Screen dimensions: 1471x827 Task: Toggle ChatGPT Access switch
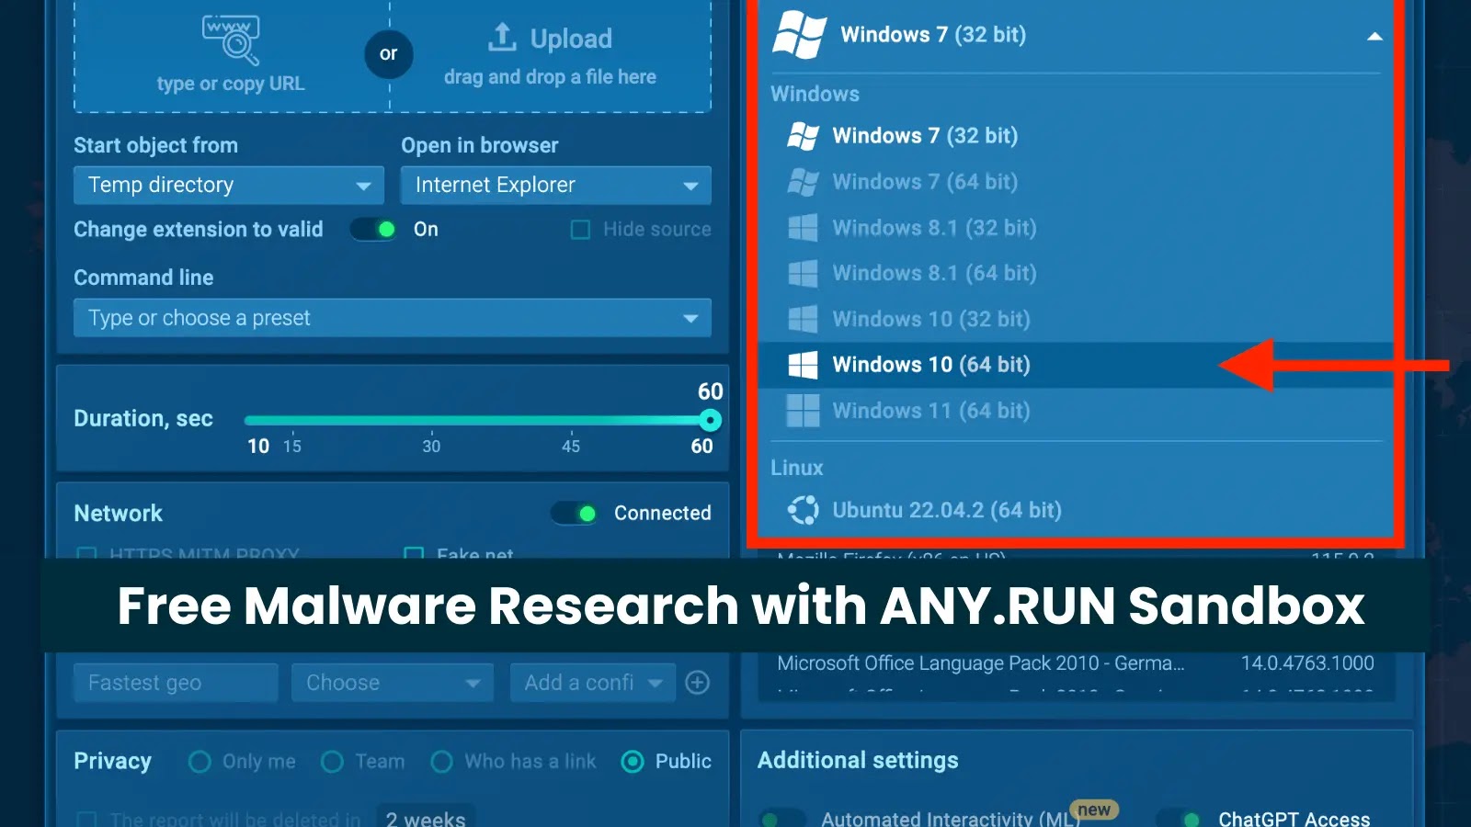click(x=1180, y=819)
